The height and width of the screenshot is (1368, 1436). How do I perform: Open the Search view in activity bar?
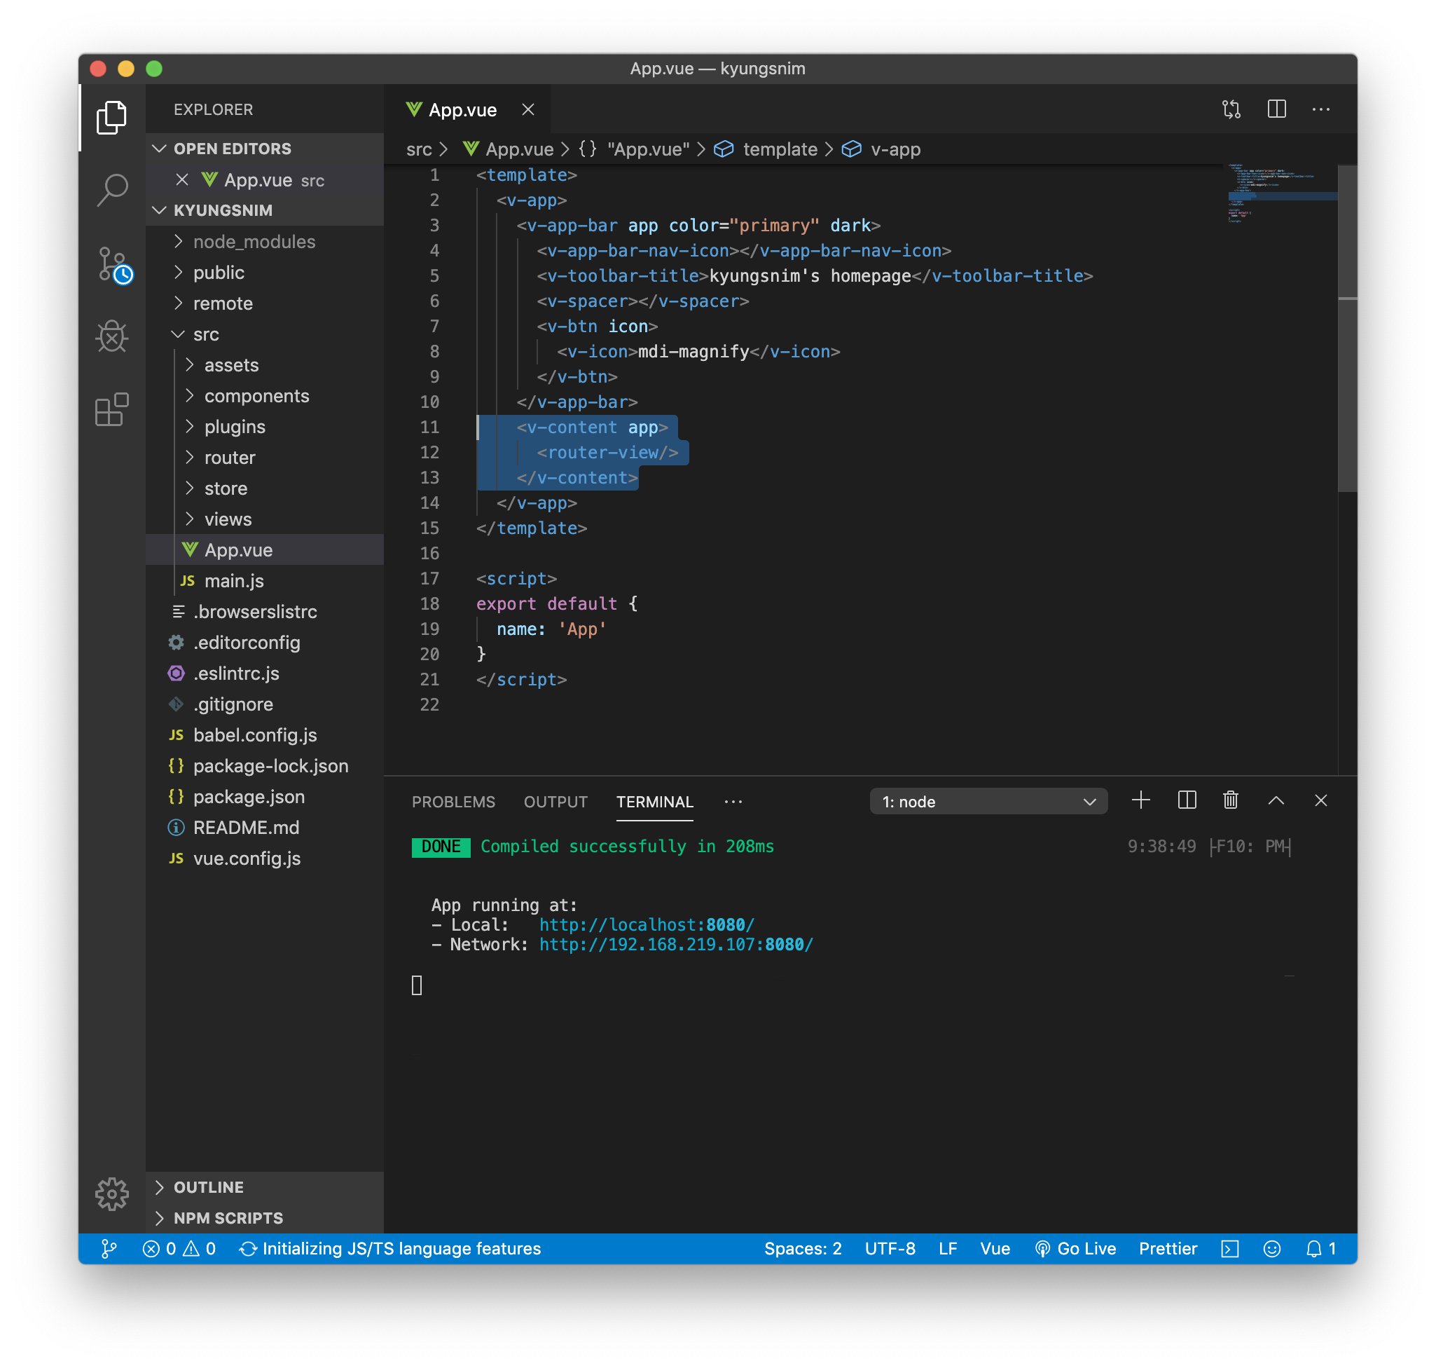[111, 190]
